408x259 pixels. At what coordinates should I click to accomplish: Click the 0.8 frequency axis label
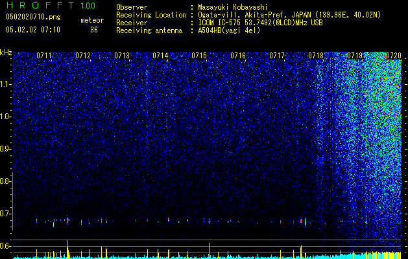click(6, 181)
